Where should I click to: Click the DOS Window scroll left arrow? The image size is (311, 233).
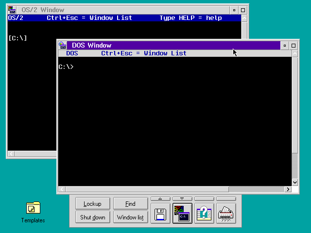click(62, 189)
